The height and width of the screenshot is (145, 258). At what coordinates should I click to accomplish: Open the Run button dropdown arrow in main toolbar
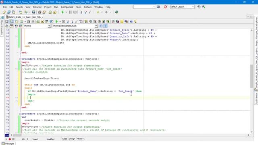[x=67, y=12]
